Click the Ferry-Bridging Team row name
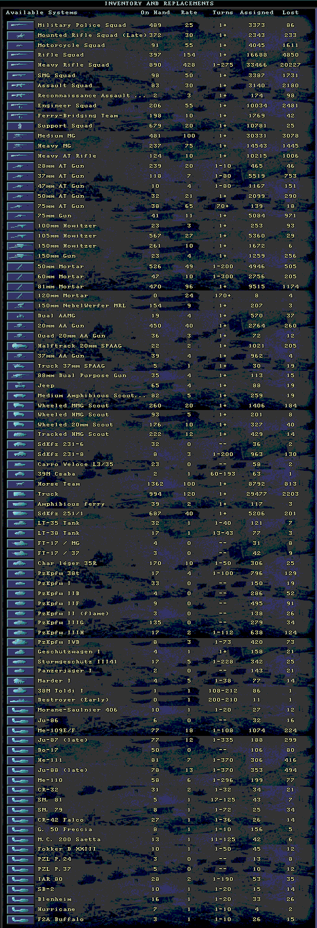The width and height of the screenshot is (317, 928). pos(78,115)
